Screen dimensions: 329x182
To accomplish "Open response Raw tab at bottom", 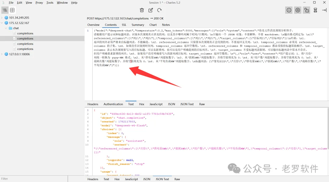I will 177,179.
